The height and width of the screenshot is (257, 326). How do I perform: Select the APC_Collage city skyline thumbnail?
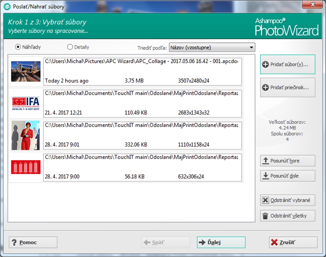click(x=26, y=71)
